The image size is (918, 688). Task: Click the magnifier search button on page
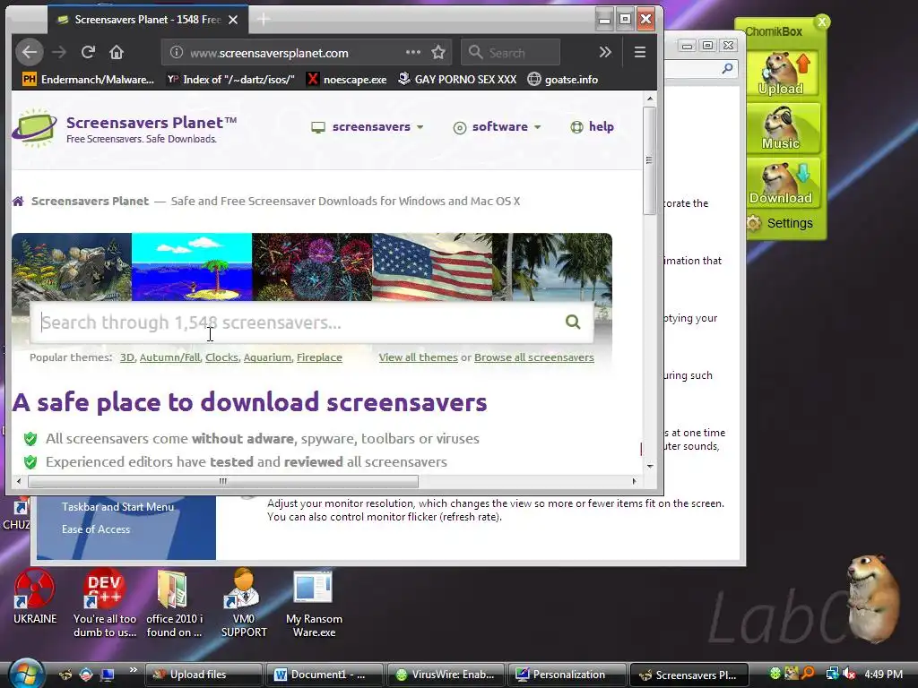click(573, 322)
